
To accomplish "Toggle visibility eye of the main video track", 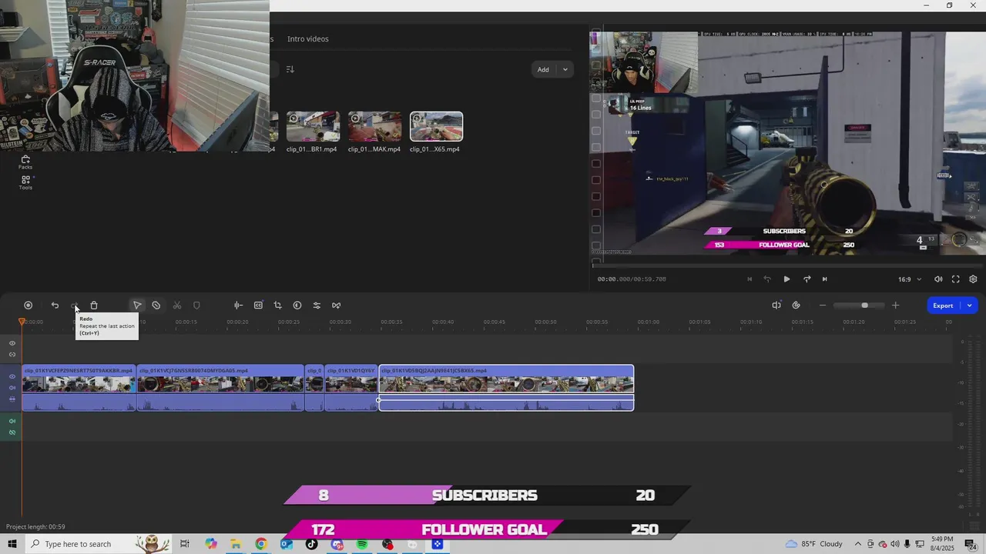I will coord(12,376).
